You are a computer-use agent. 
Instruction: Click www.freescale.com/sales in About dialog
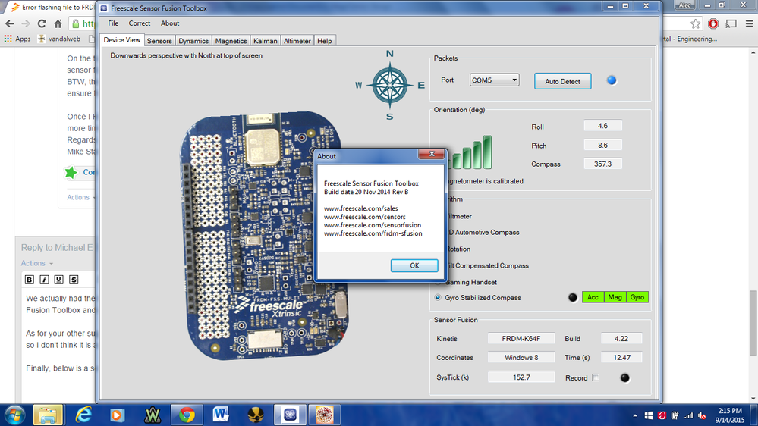(360, 208)
